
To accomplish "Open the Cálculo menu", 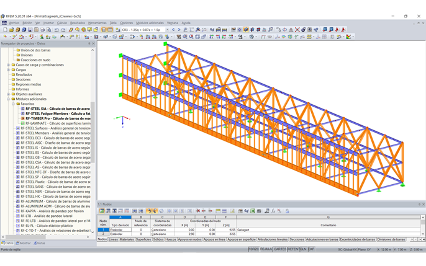I will tap(62, 23).
